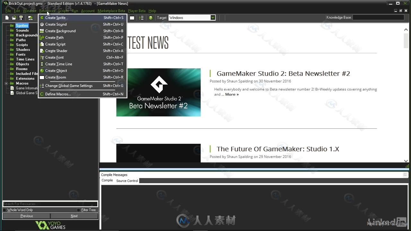Click the Previous search button
The width and height of the screenshot is (411, 231).
click(x=27, y=216)
